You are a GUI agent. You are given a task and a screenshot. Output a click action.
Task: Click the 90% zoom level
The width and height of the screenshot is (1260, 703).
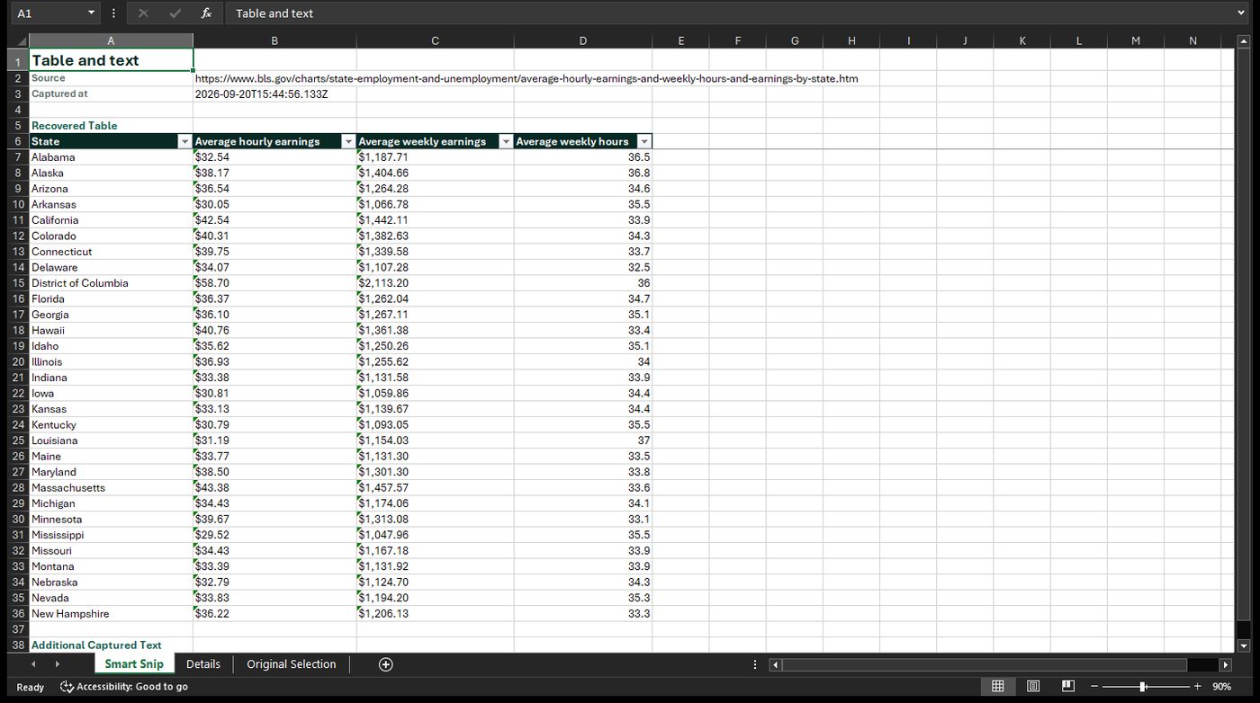click(1221, 687)
